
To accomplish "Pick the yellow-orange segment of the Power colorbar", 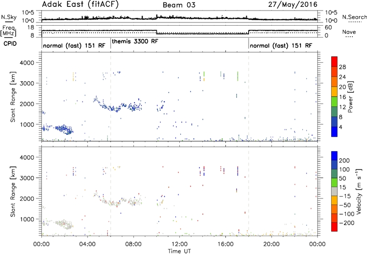I will tap(334, 92).
